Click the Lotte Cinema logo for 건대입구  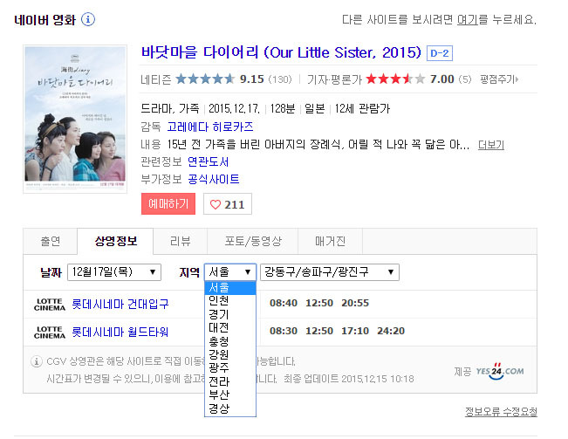click(50, 305)
